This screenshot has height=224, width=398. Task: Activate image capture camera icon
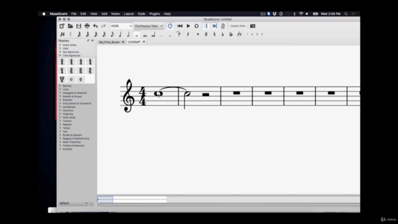pyautogui.click(x=252, y=26)
